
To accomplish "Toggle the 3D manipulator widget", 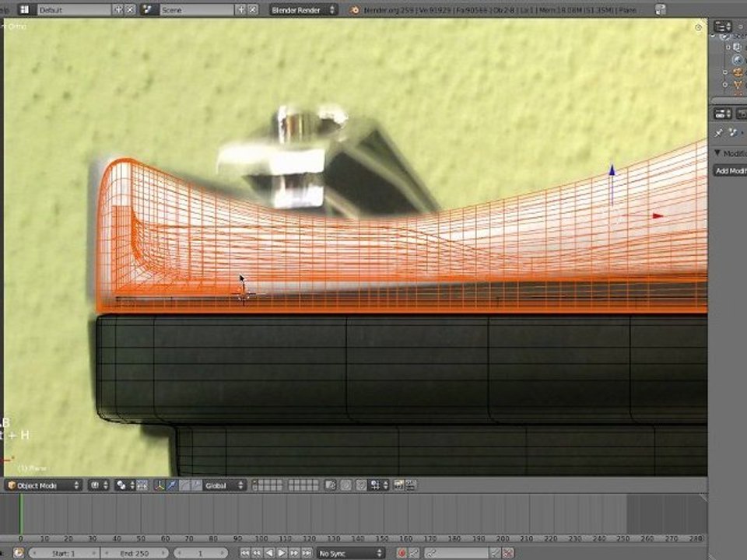I will [x=160, y=485].
